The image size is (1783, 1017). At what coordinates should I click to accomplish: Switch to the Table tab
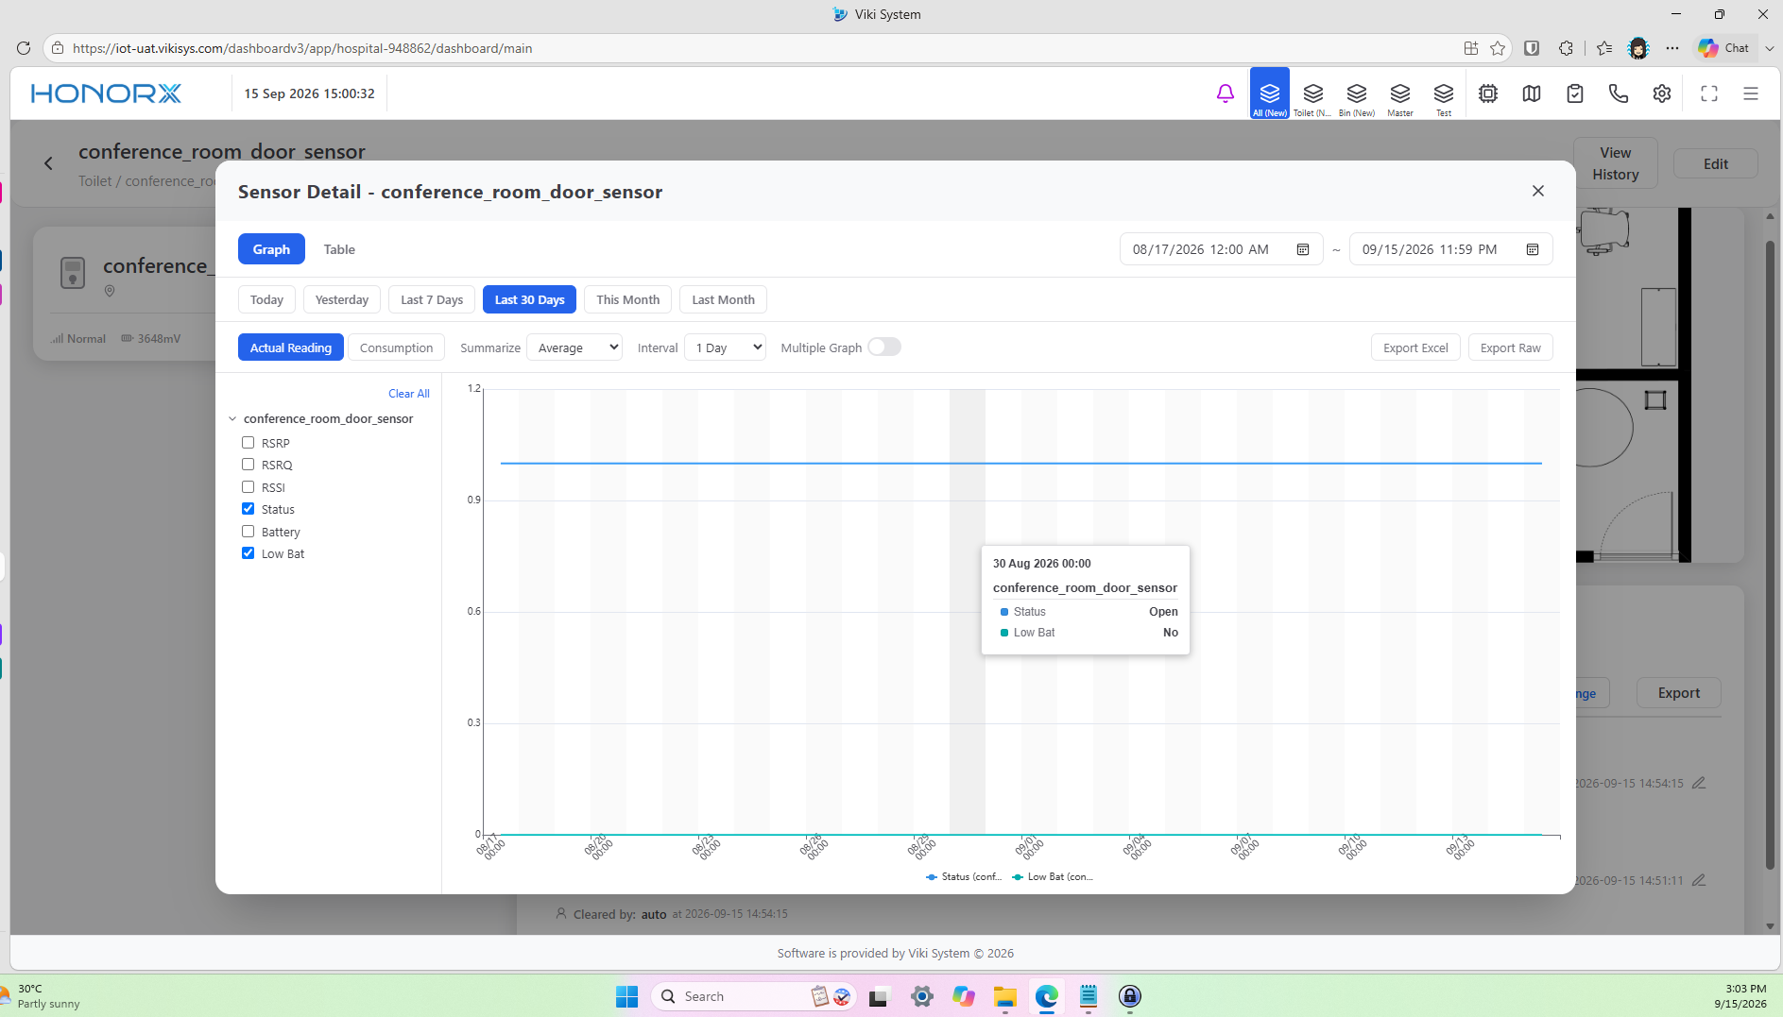pos(339,249)
